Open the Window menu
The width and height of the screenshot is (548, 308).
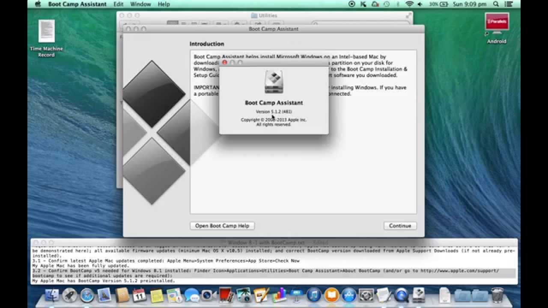pos(140,4)
